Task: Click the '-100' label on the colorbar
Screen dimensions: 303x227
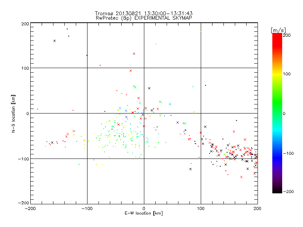Action: pyautogui.click(x=288, y=154)
